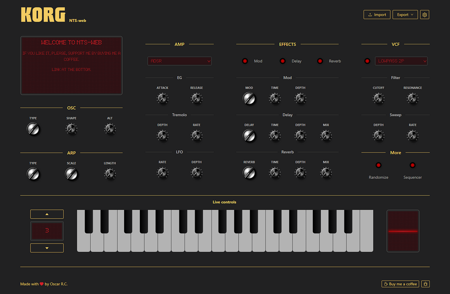Click the Delay DEPTH knob
Viewport: 450px width, 294px height.
[x=301, y=135]
